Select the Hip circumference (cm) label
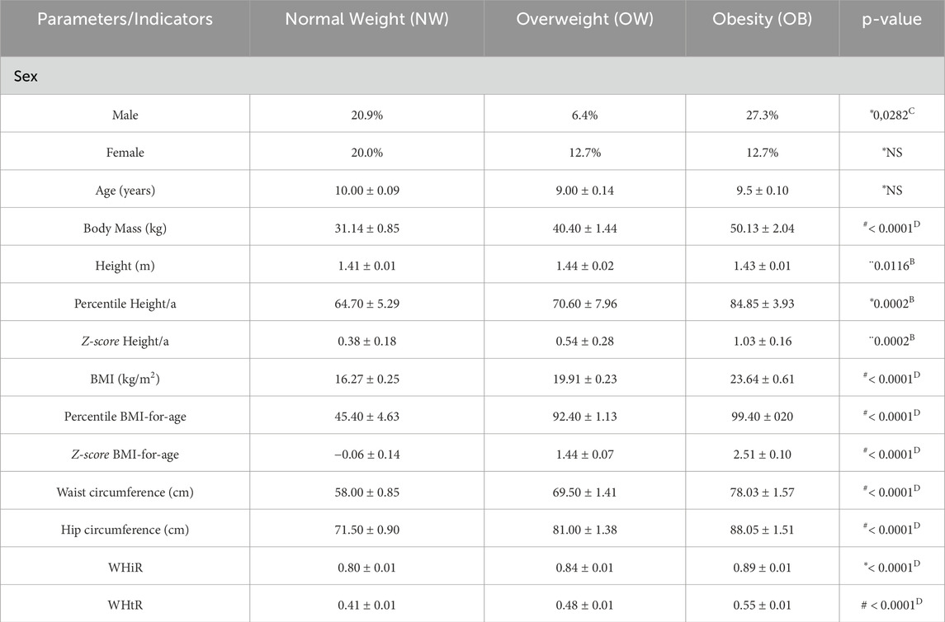The height and width of the screenshot is (622, 945). click(x=125, y=530)
